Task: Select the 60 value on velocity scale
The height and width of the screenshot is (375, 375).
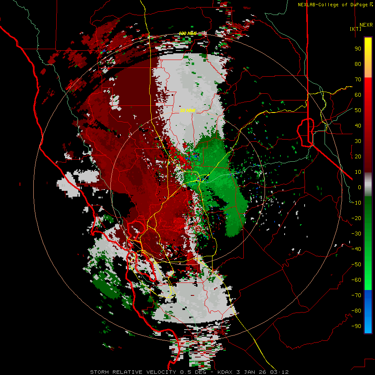Action: click(x=358, y=95)
